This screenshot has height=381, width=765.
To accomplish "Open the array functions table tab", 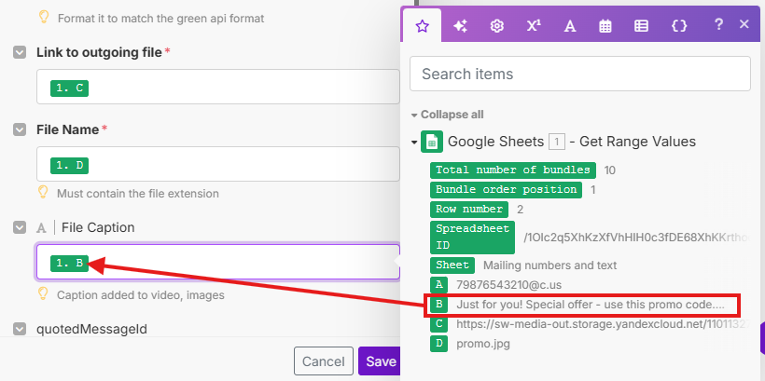I will click(x=642, y=26).
